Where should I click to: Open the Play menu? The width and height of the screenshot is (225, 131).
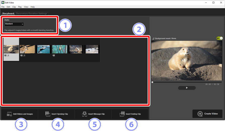[20, 7]
